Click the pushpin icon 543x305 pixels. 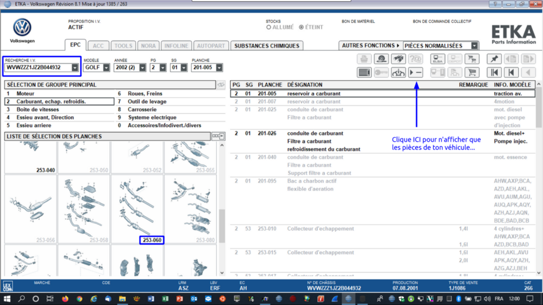click(494, 59)
